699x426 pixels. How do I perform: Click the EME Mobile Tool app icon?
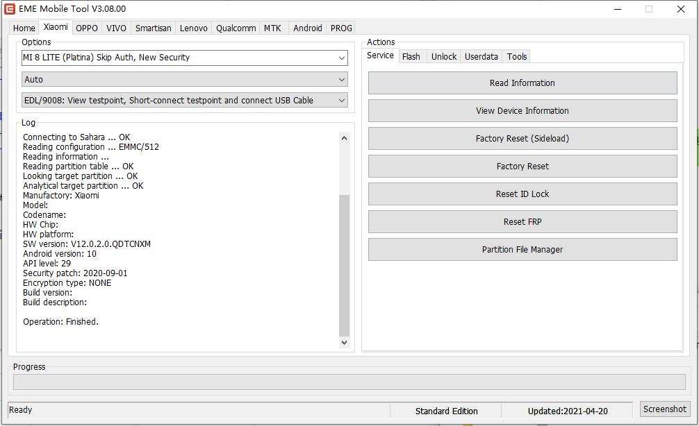click(x=9, y=9)
